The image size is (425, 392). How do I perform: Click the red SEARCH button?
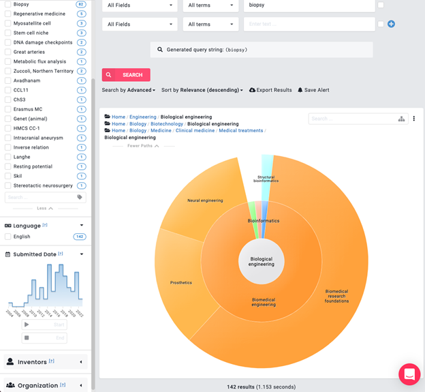point(126,75)
